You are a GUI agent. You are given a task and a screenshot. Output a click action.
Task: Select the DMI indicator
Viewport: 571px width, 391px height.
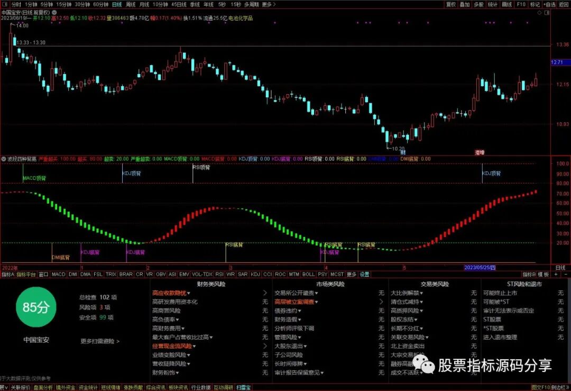point(73,275)
